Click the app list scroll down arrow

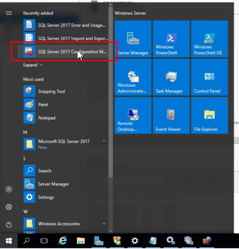(111, 231)
